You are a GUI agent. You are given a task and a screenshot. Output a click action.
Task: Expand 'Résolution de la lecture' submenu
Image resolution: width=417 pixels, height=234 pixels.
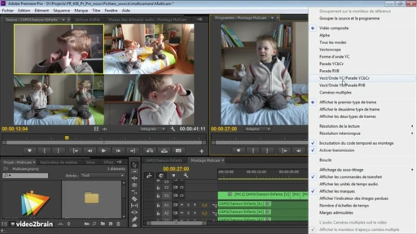point(363,126)
